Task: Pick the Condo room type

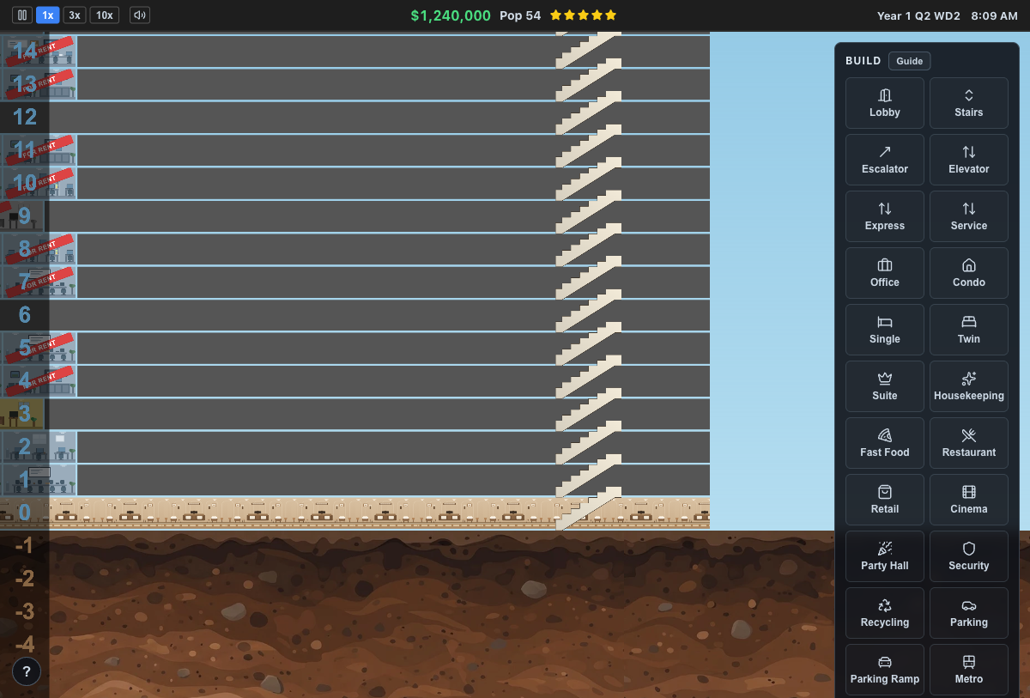Action: (969, 273)
